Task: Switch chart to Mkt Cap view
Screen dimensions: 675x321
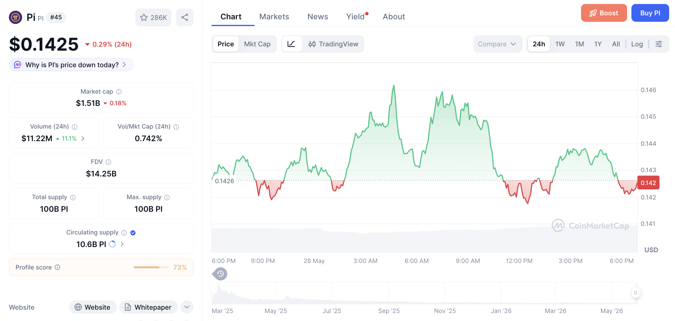Action: click(x=257, y=44)
